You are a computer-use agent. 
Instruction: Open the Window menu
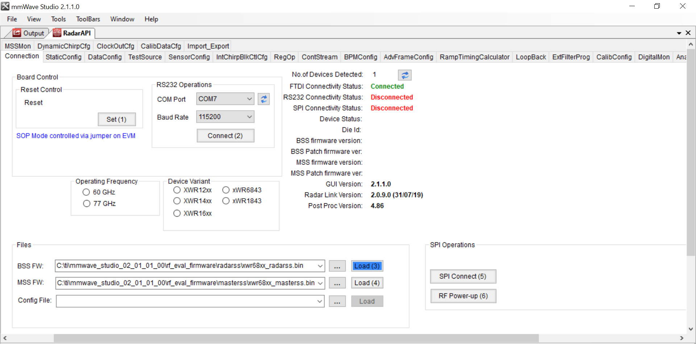click(122, 19)
